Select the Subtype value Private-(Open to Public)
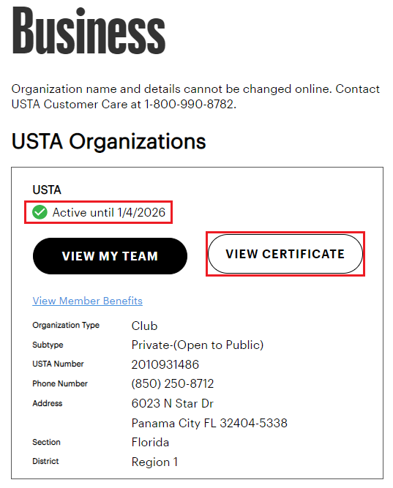Image resolution: width=393 pixels, height=488 pixels. pyautogui.click(x=198, y=345)
